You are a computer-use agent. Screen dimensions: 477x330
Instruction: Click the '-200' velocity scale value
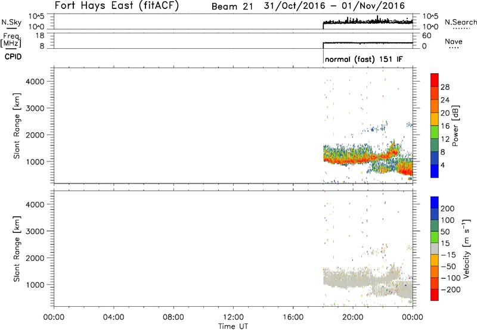(x=450, y=289)
